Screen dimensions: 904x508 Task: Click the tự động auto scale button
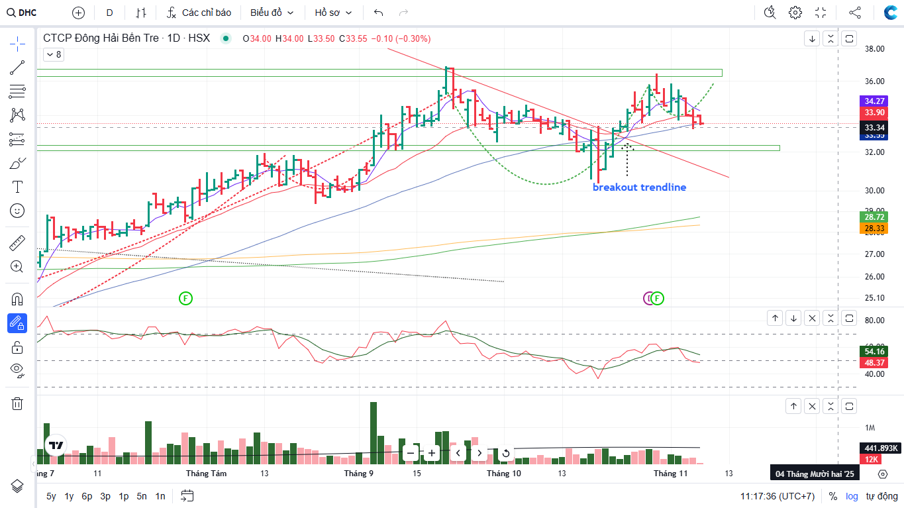[881, 496]
